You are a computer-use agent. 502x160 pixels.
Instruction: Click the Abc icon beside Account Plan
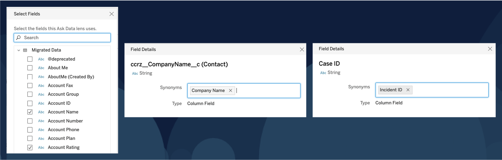click(41, 139)
